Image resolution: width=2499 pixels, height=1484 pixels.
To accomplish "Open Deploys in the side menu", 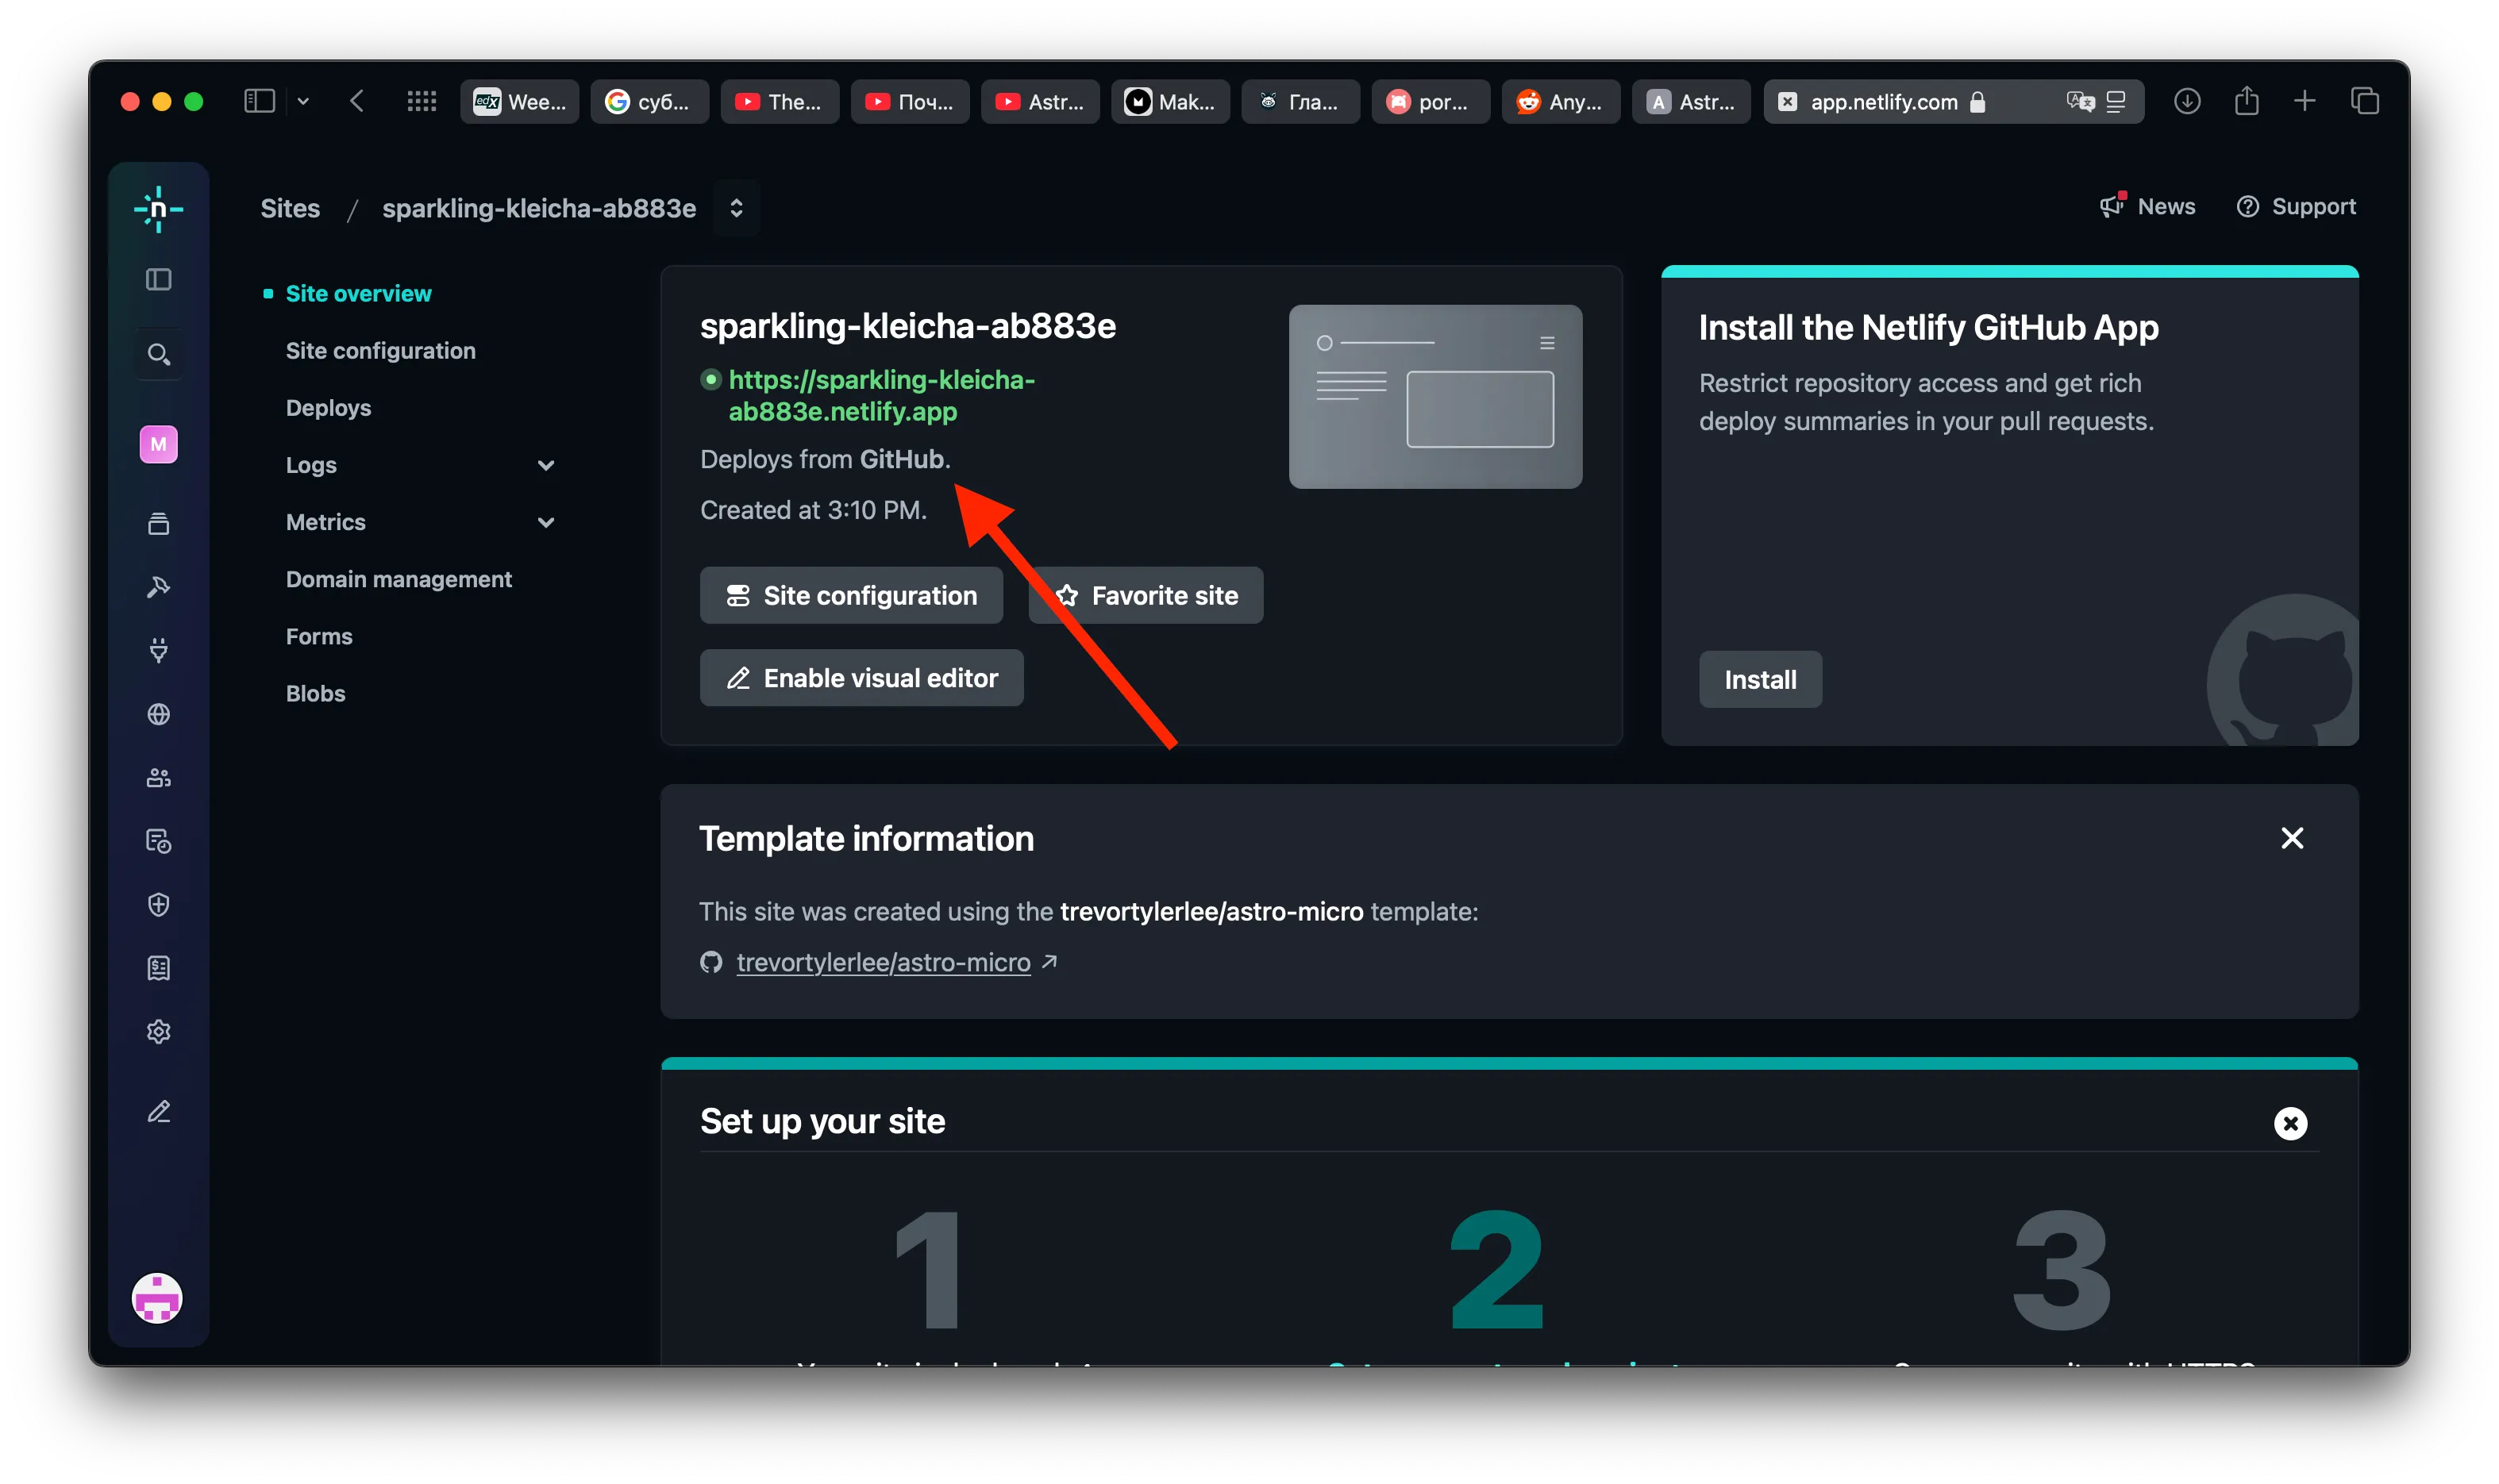I will (x=328, y=407).
